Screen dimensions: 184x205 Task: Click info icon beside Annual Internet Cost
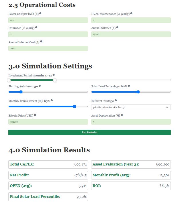[x=41, y=42]
